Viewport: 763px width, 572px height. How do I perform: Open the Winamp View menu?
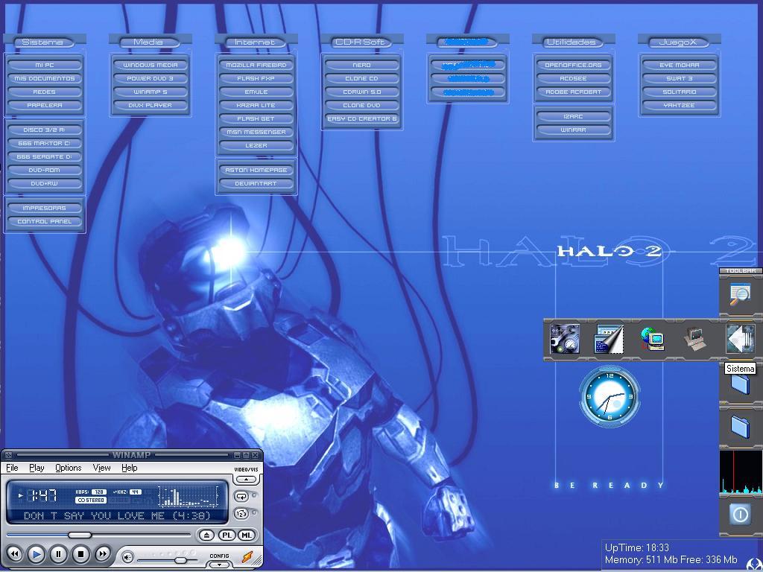click(x=101, y=468)
